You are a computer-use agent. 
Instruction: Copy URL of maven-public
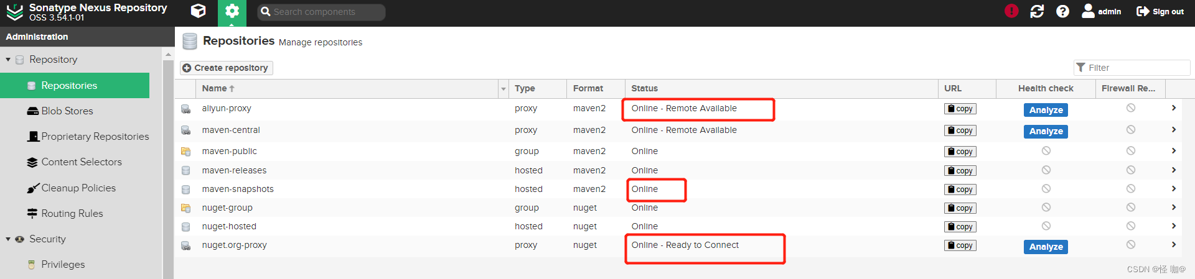click(x=960, y=152)
